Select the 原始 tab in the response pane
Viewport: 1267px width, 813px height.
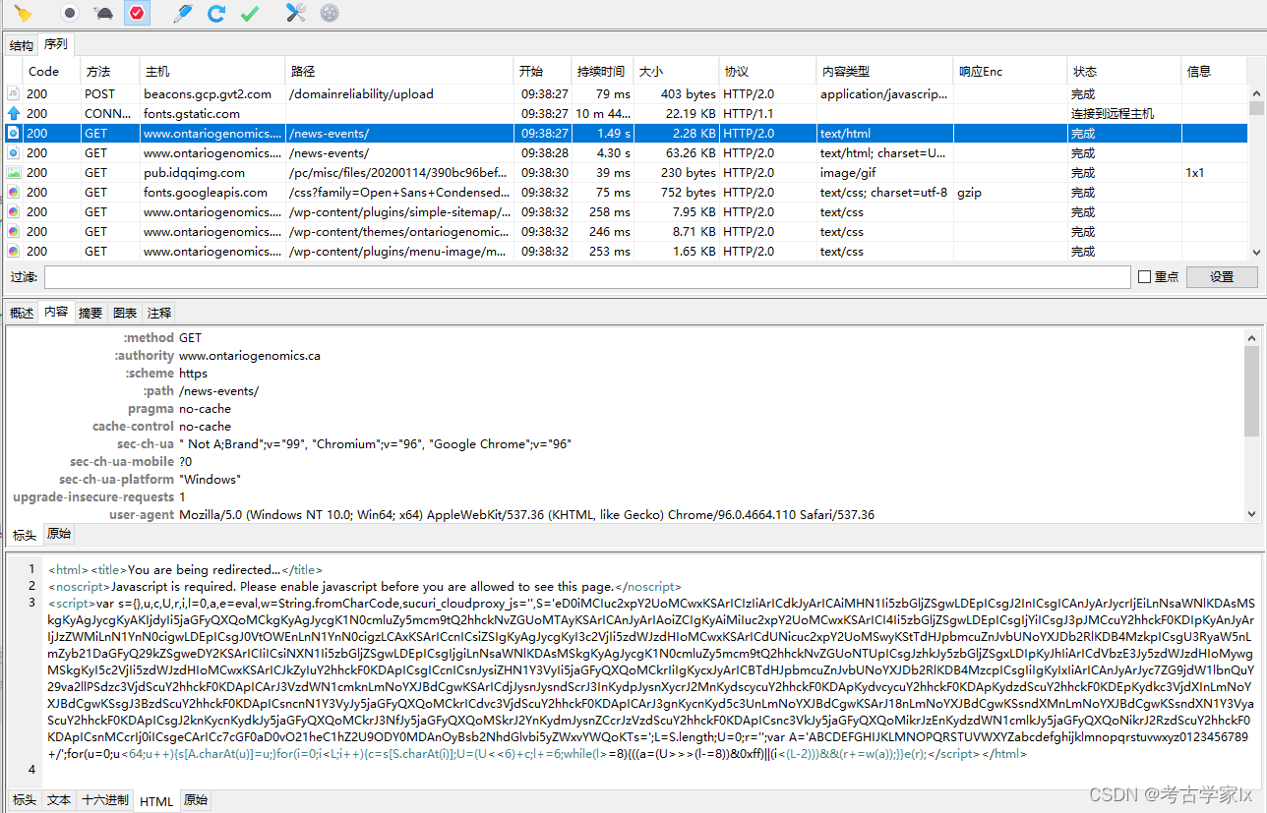point(196,800)
